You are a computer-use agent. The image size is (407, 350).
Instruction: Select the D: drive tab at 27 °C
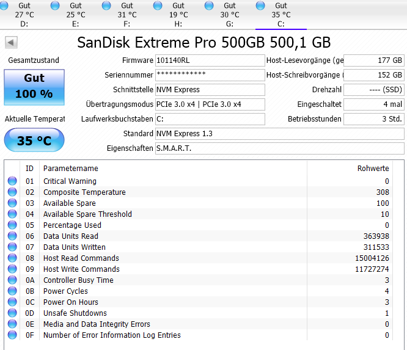pyautogui.click(x=24, y=15)
